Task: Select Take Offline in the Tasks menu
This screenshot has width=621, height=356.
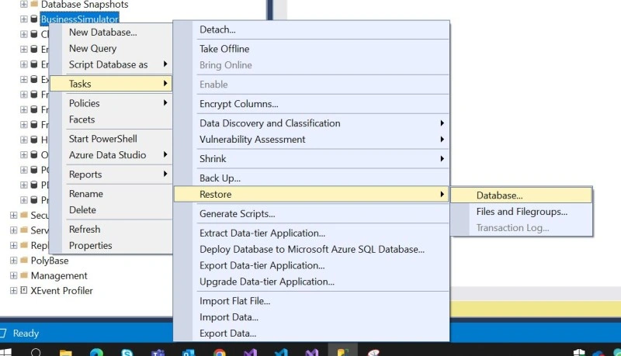Action: 311,49
